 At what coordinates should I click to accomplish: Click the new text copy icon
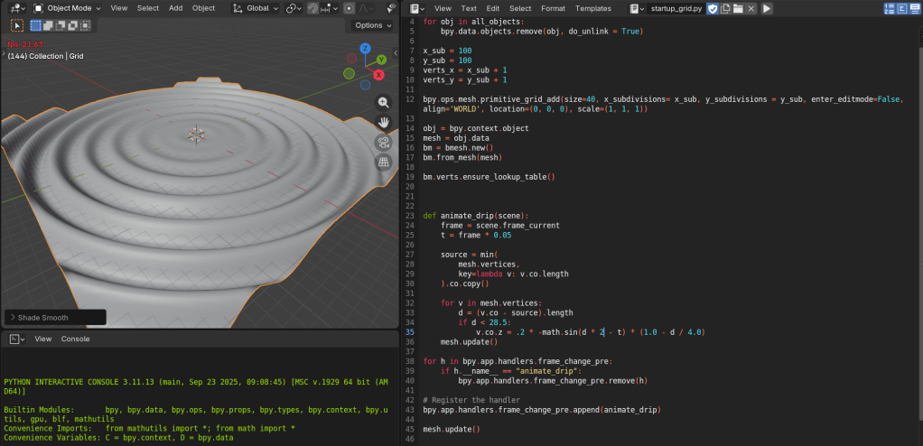[725, 8]
